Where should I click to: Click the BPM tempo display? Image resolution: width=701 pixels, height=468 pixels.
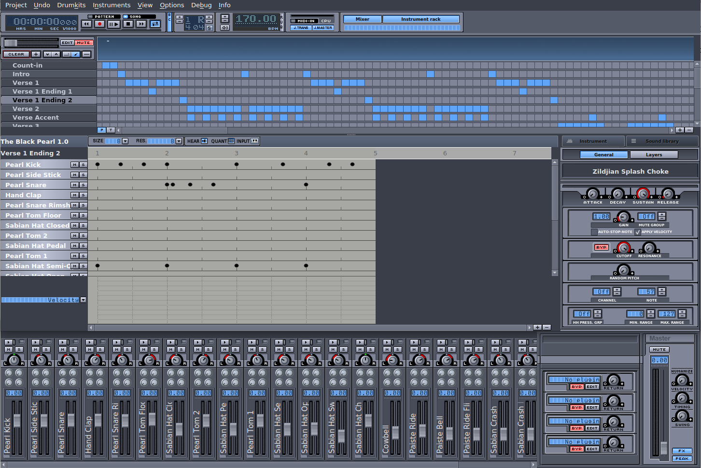256,20
